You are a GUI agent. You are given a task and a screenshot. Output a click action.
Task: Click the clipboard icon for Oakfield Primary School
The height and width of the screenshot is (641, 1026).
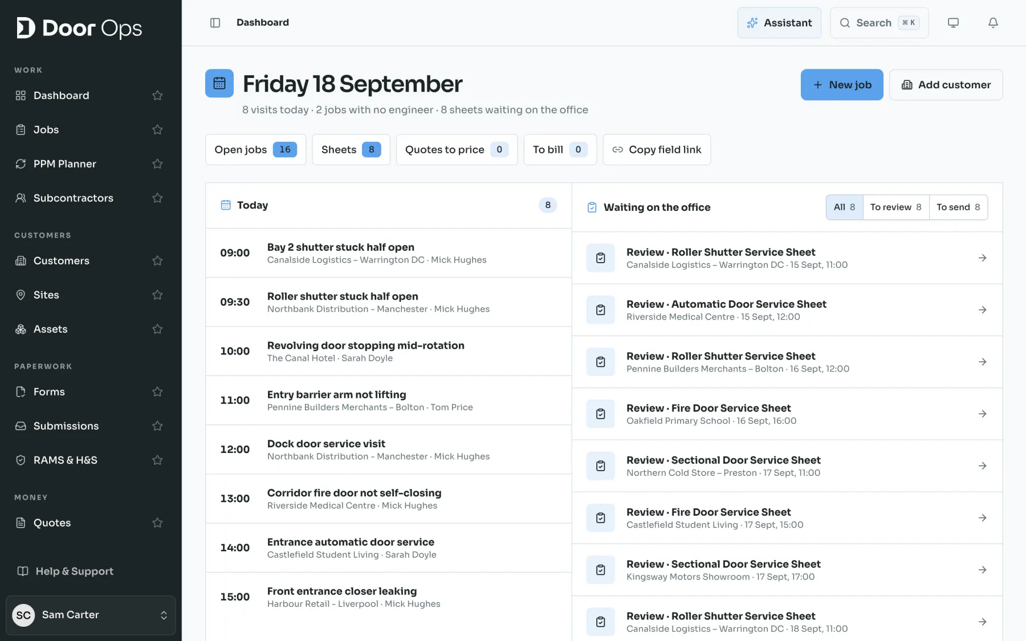click(601, 414)
